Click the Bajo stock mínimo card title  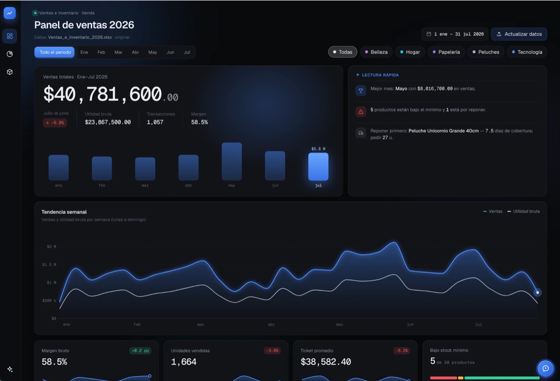[x=449, y=350]
